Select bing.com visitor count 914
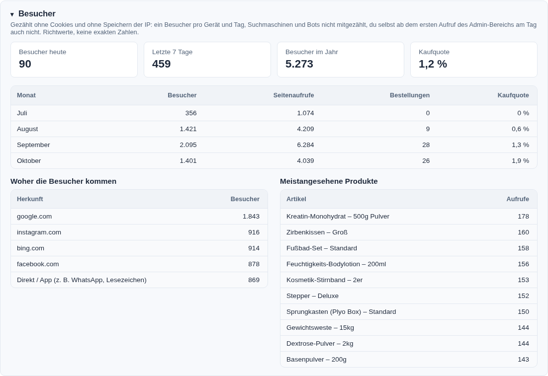 pos(254,248)
